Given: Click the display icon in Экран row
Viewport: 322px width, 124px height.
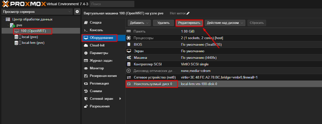Looking at the screenshot, I should [129, 51].
